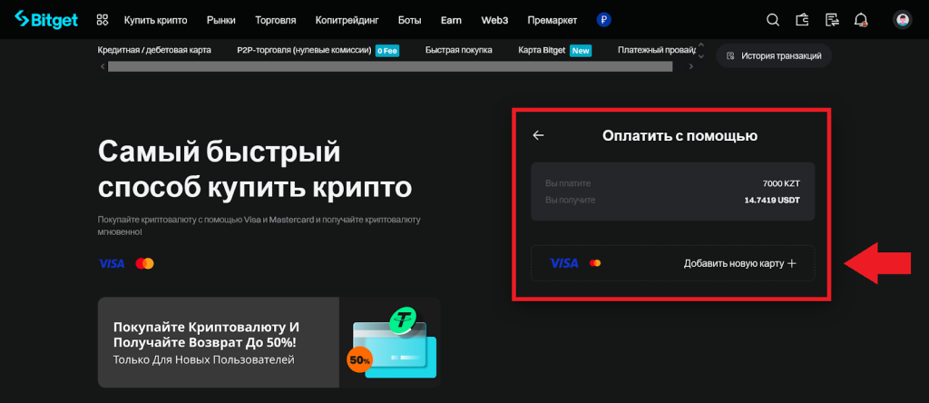Click the large Visa logo under headline
The image size is (929, 403).
pyautogui.click(x=112, y=264)
